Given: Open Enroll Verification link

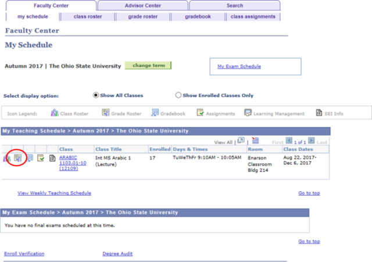Looking at the screenshot, I should pos(24,254).
